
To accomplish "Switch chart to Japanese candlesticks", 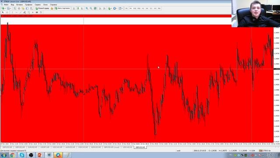I will point(78,8).
